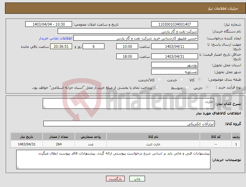Viewport: 246px width, 187px height.
Task: Click the price validity time 18:00
Action: [127, 56]
